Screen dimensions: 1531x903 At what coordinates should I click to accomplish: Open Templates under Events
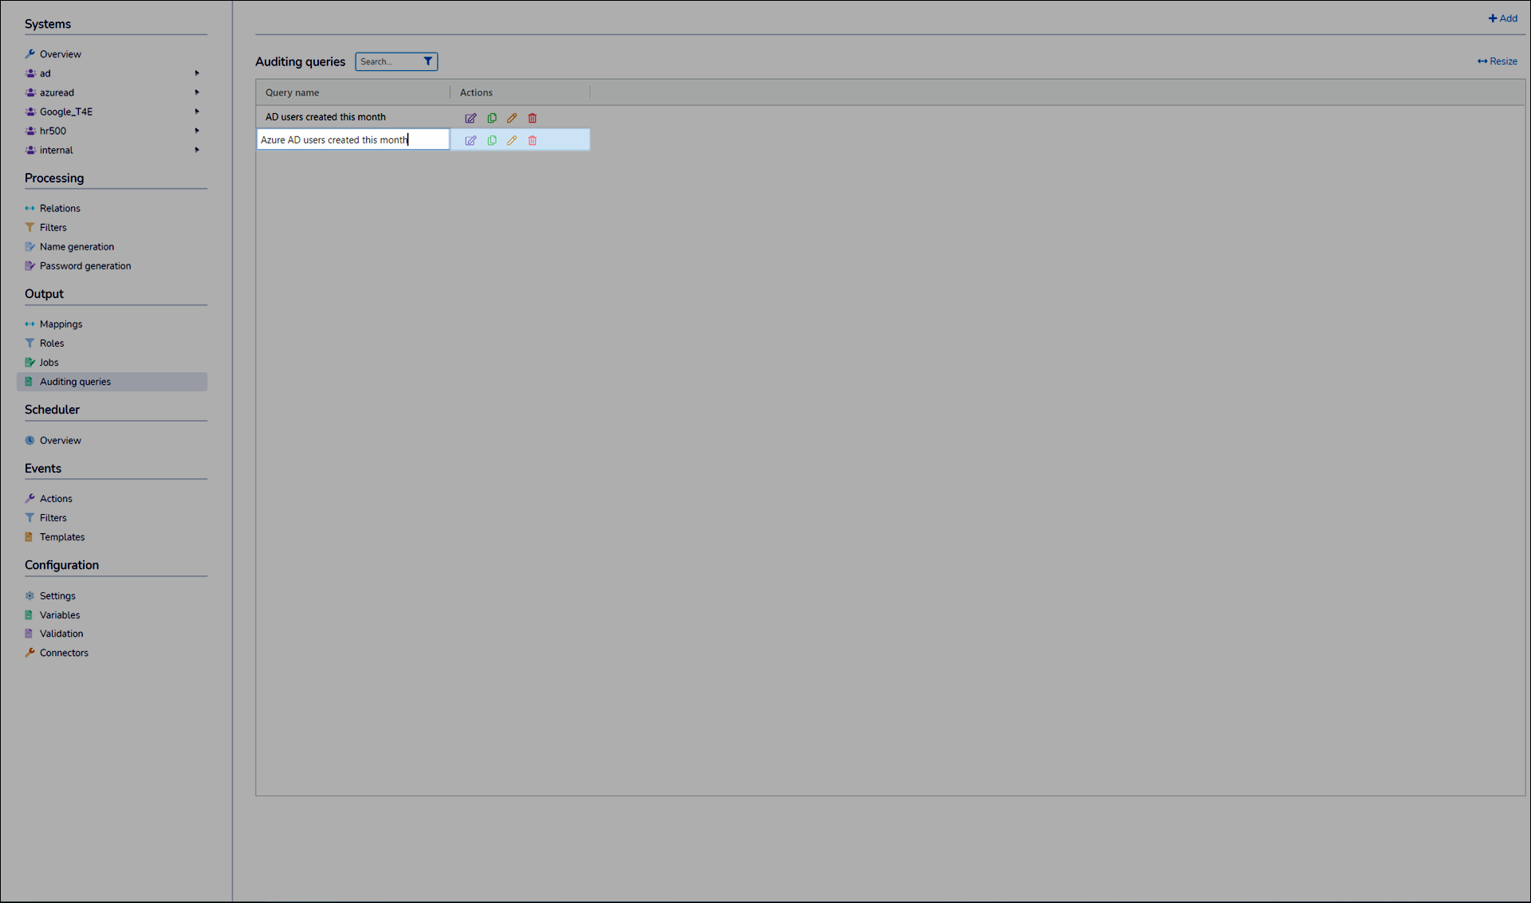[61, 536]
